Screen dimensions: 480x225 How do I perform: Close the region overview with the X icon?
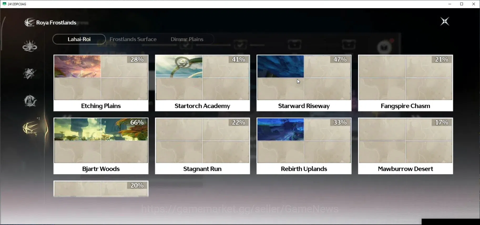(x=445, y=21)
